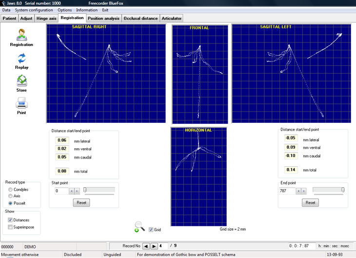Go to previous record arrow

click(146, 246)
